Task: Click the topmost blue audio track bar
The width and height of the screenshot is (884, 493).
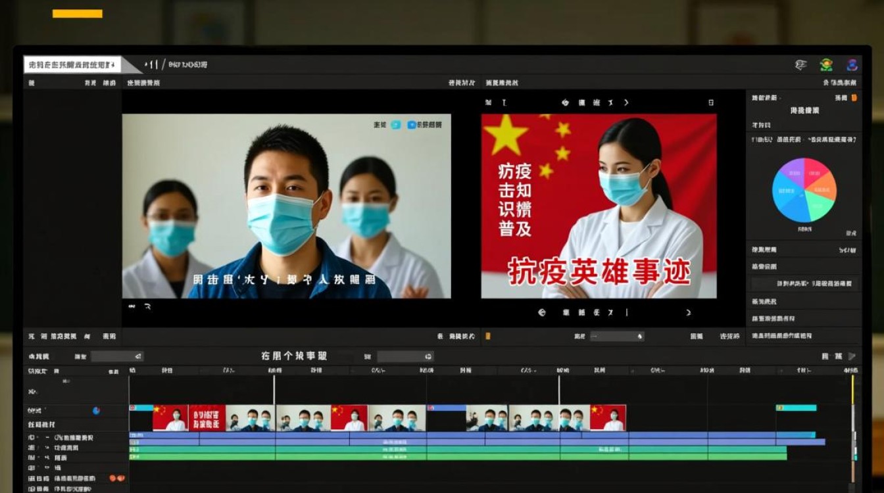Action: [472, 434]
